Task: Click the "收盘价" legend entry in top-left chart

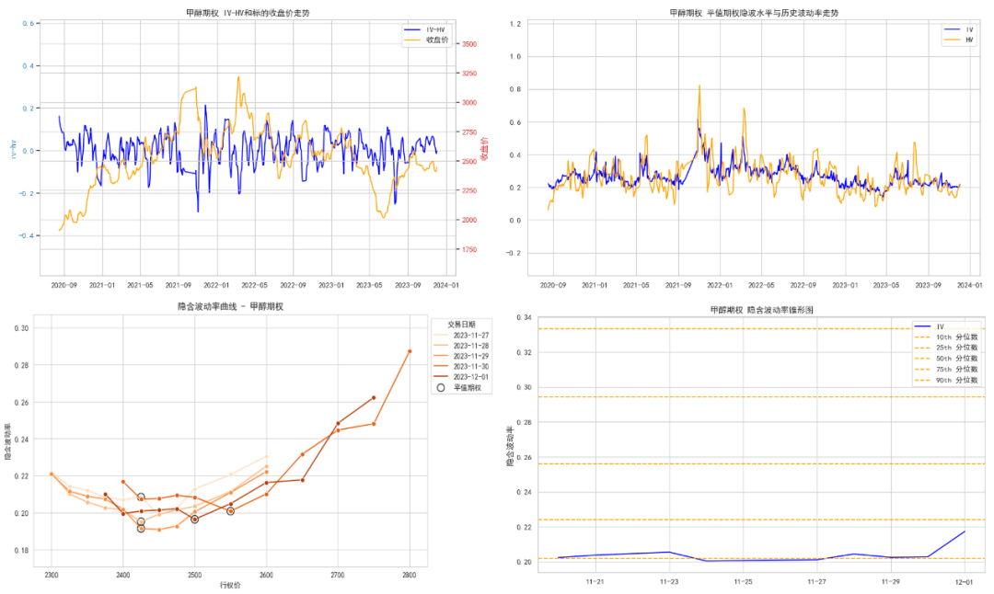Action: [x=426, y=40]
